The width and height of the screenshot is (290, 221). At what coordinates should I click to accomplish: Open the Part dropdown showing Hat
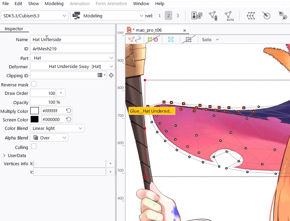tap(72, 58)
